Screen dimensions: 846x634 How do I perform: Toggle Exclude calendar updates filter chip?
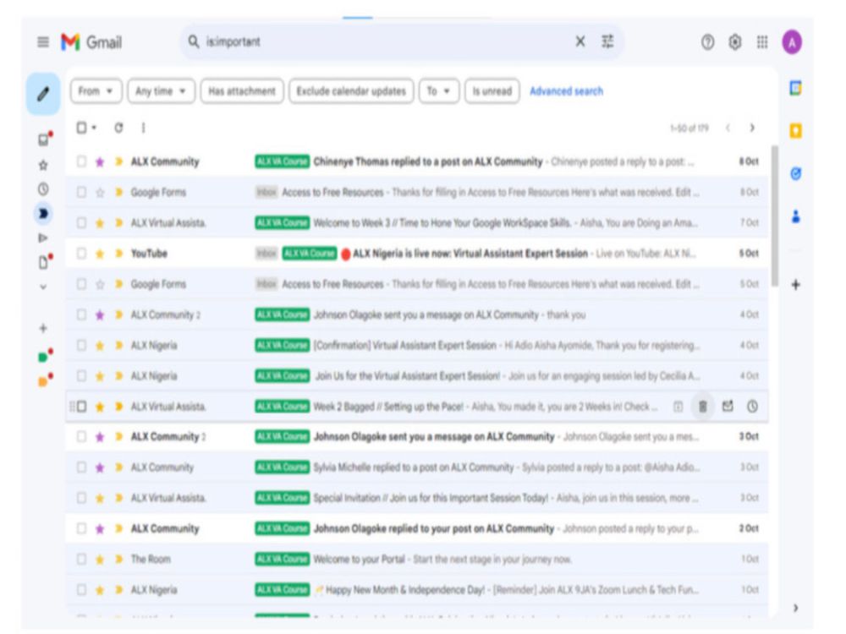pyautogui.click(x=351, y=91)
